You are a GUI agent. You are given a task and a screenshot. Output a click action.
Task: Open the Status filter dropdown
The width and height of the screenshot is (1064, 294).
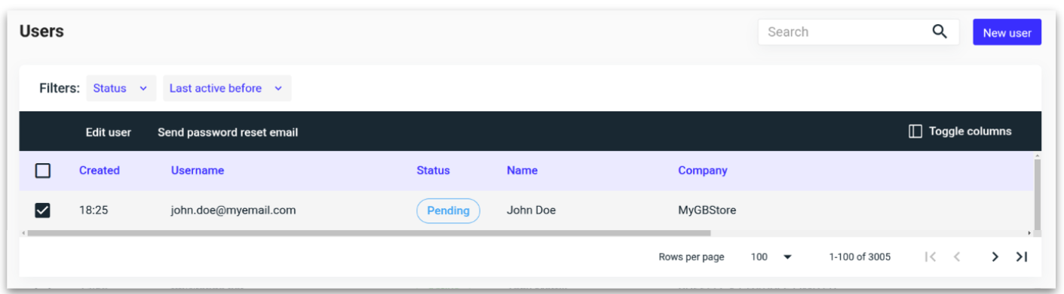121,88
